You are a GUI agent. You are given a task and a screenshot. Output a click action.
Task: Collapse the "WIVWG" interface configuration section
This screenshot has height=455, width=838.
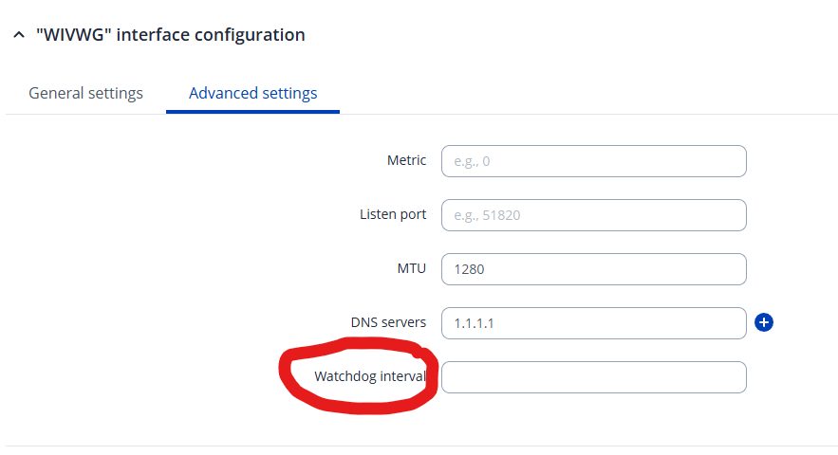pos(18,35)
